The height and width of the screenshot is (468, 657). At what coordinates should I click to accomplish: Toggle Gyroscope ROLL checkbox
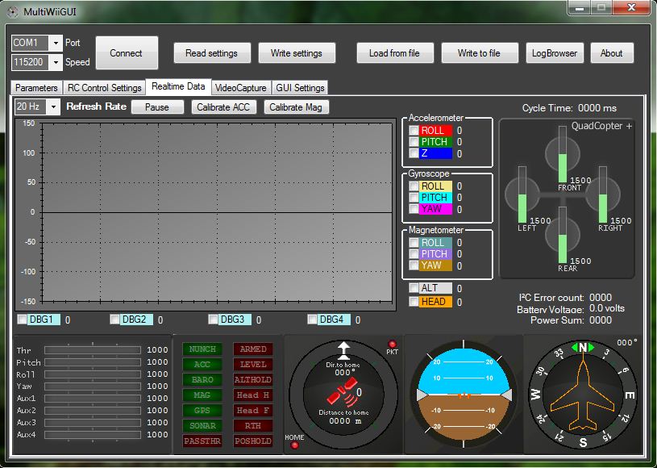[x=414, y=186]
